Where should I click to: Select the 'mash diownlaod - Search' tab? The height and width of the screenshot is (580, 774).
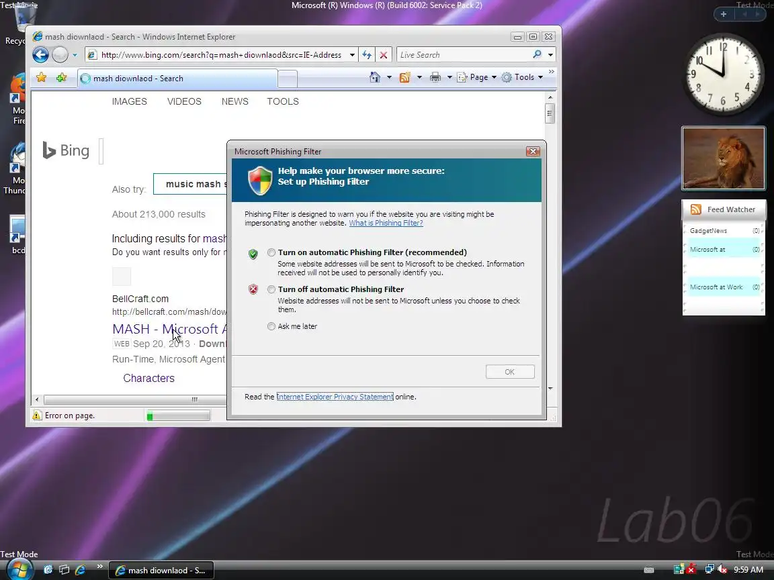coord(177,79)
